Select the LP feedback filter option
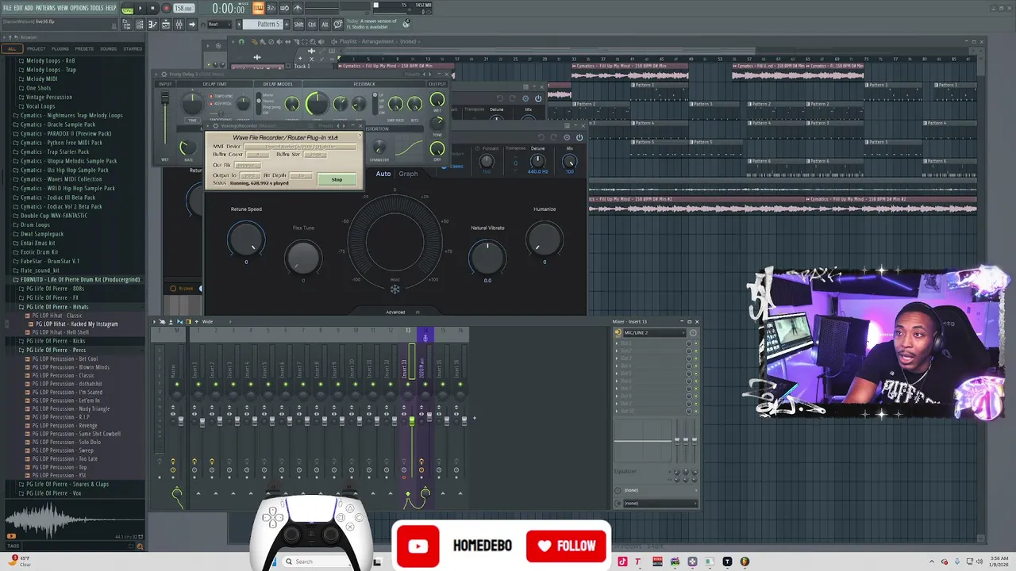 click(380, 95)
